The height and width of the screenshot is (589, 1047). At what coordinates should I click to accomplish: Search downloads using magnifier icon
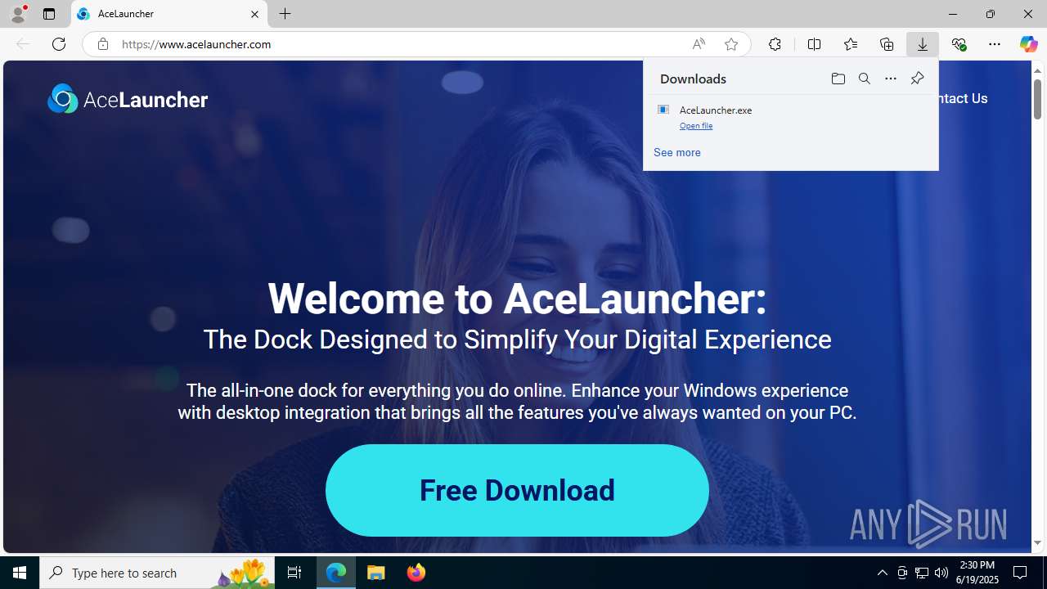tap(865, 79)
